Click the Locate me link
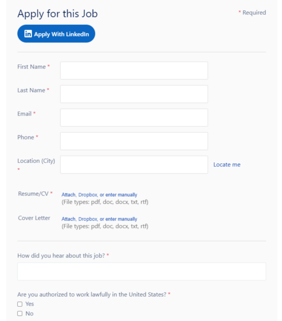Viewport: 282px width, 321px height. coord(227,165)
